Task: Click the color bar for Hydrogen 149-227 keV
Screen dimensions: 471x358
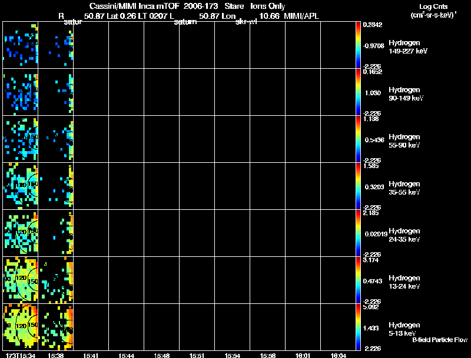Action: 359,45
